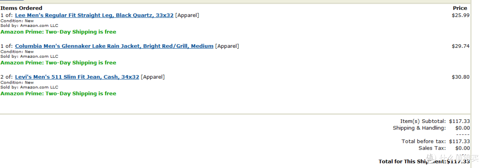This screenshot has width=483, height=168.
Task: Click the [Apparel] tag beside the Lee jeans
Action: (x=187, y=15)
